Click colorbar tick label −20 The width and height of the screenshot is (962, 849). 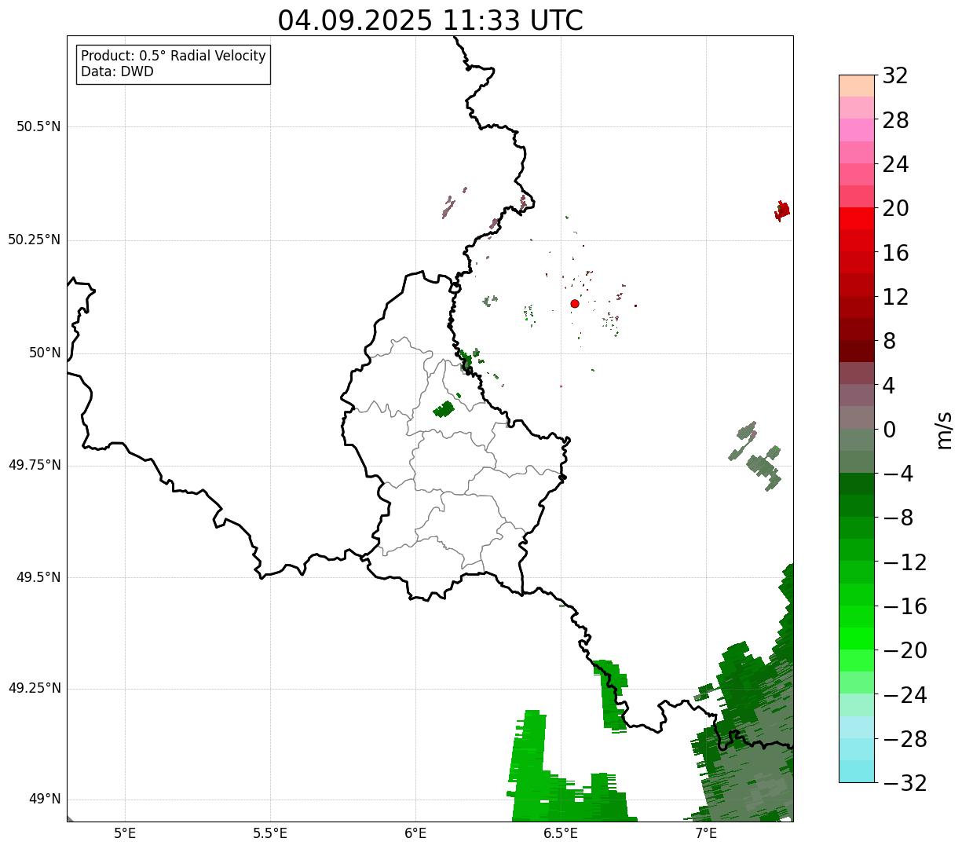[x=905, y=650]
